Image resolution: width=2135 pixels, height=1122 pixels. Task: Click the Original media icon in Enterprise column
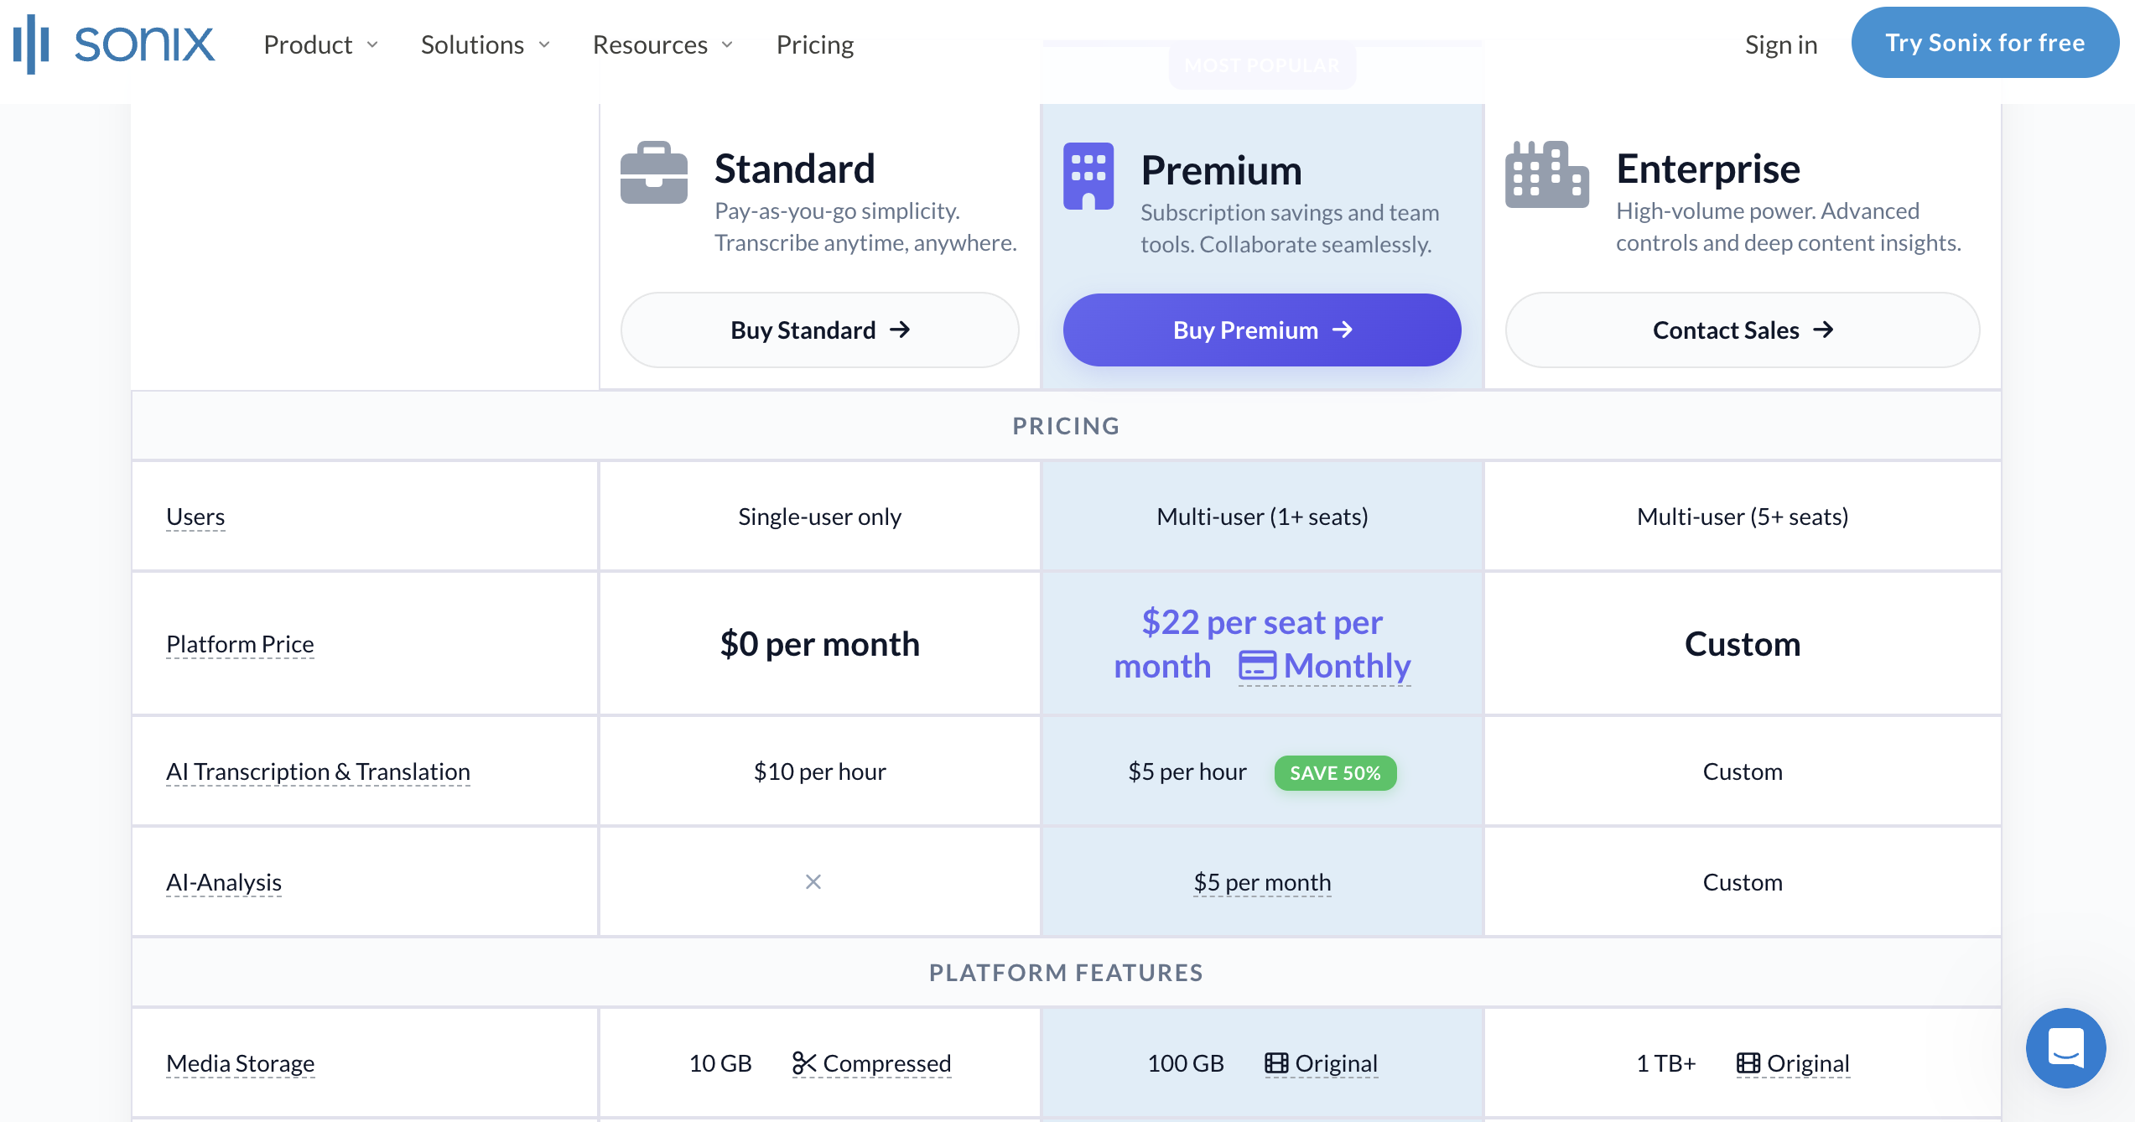pos(1749,1062)
